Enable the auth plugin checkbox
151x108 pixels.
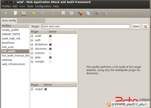click(50, 40)
